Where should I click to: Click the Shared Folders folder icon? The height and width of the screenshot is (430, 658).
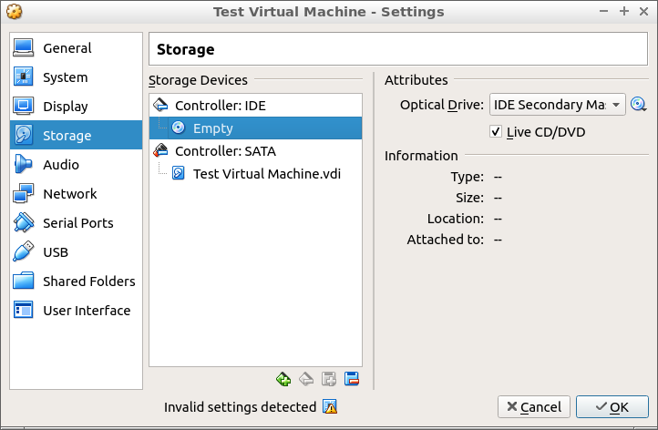pos(23,281)
